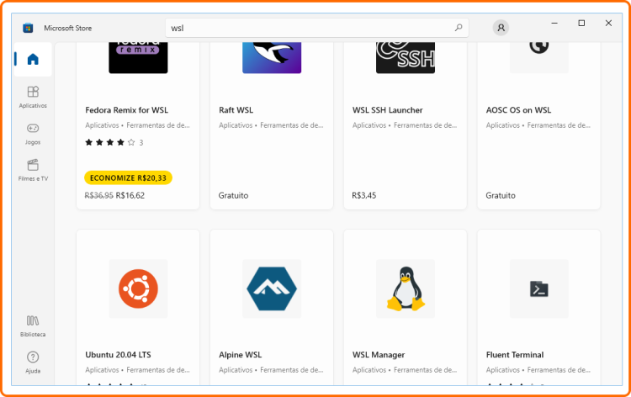The image size is (631, 397).
Task: Go to Jogos section
Action: 33,134
